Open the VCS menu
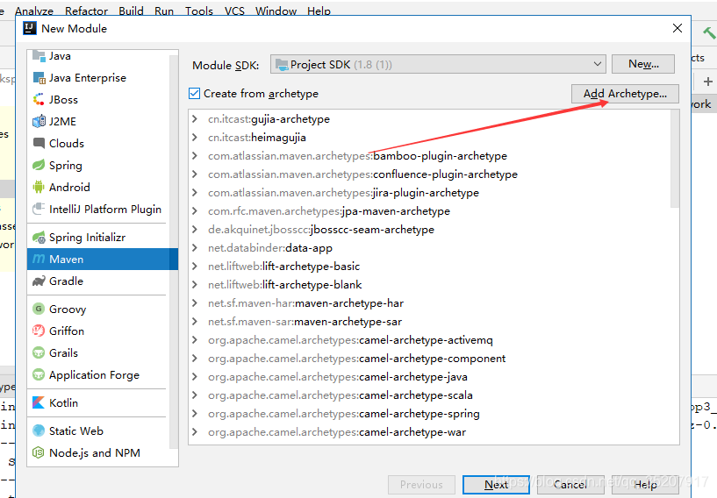The width and height of the screenshot is (717, 498). pos(234,11)
